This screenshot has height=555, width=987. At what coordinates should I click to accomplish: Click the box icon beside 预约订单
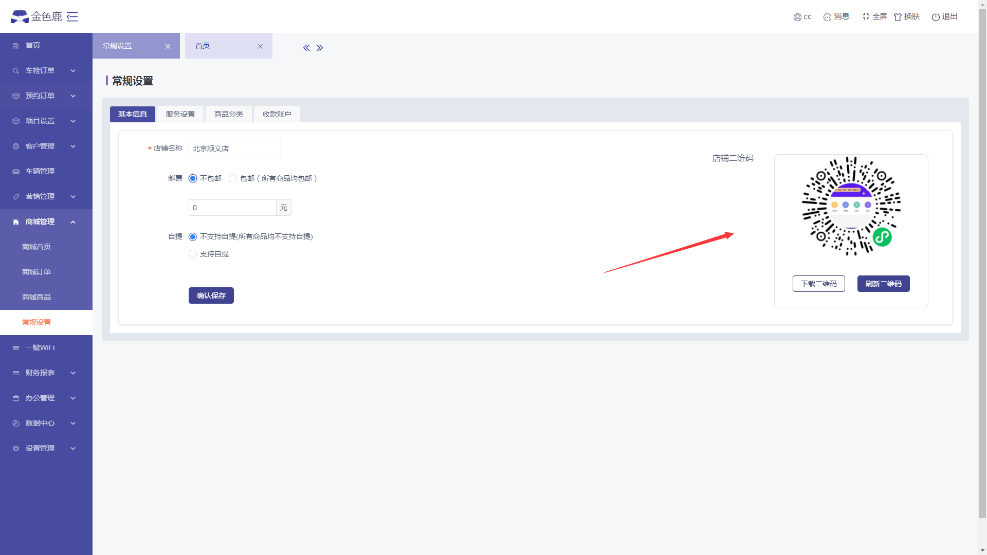[16, 96]
